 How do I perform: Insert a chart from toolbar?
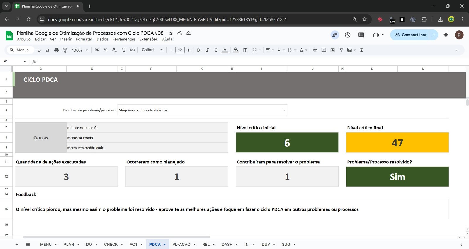point(332,50)
